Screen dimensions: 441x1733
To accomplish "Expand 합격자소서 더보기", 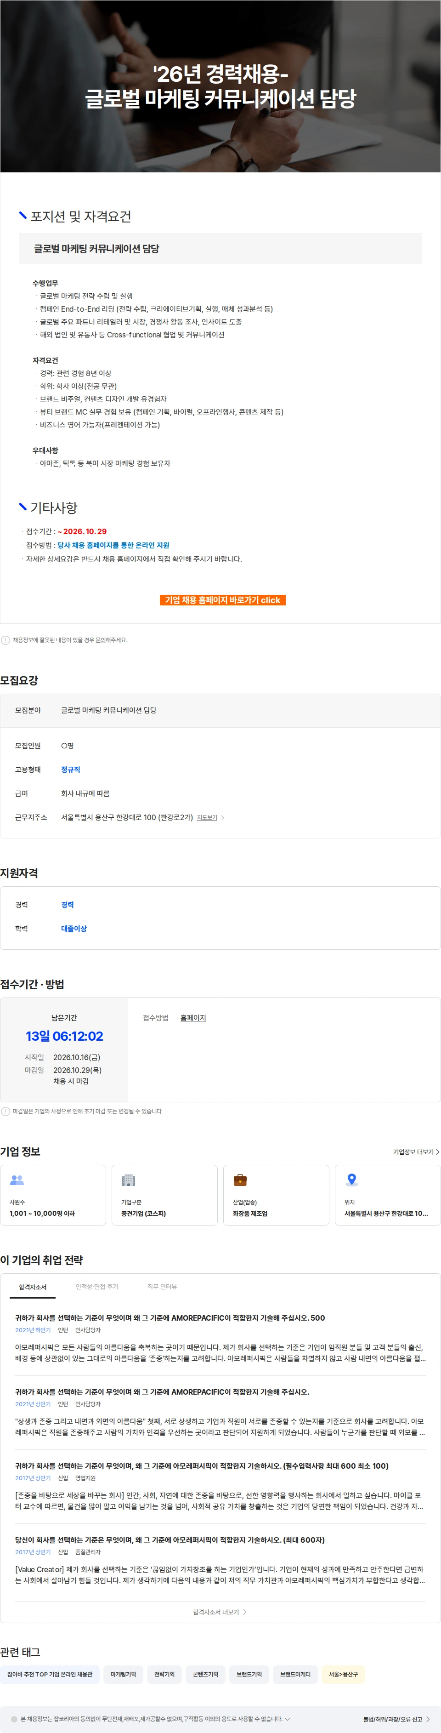I will [x=220, y=1611].
